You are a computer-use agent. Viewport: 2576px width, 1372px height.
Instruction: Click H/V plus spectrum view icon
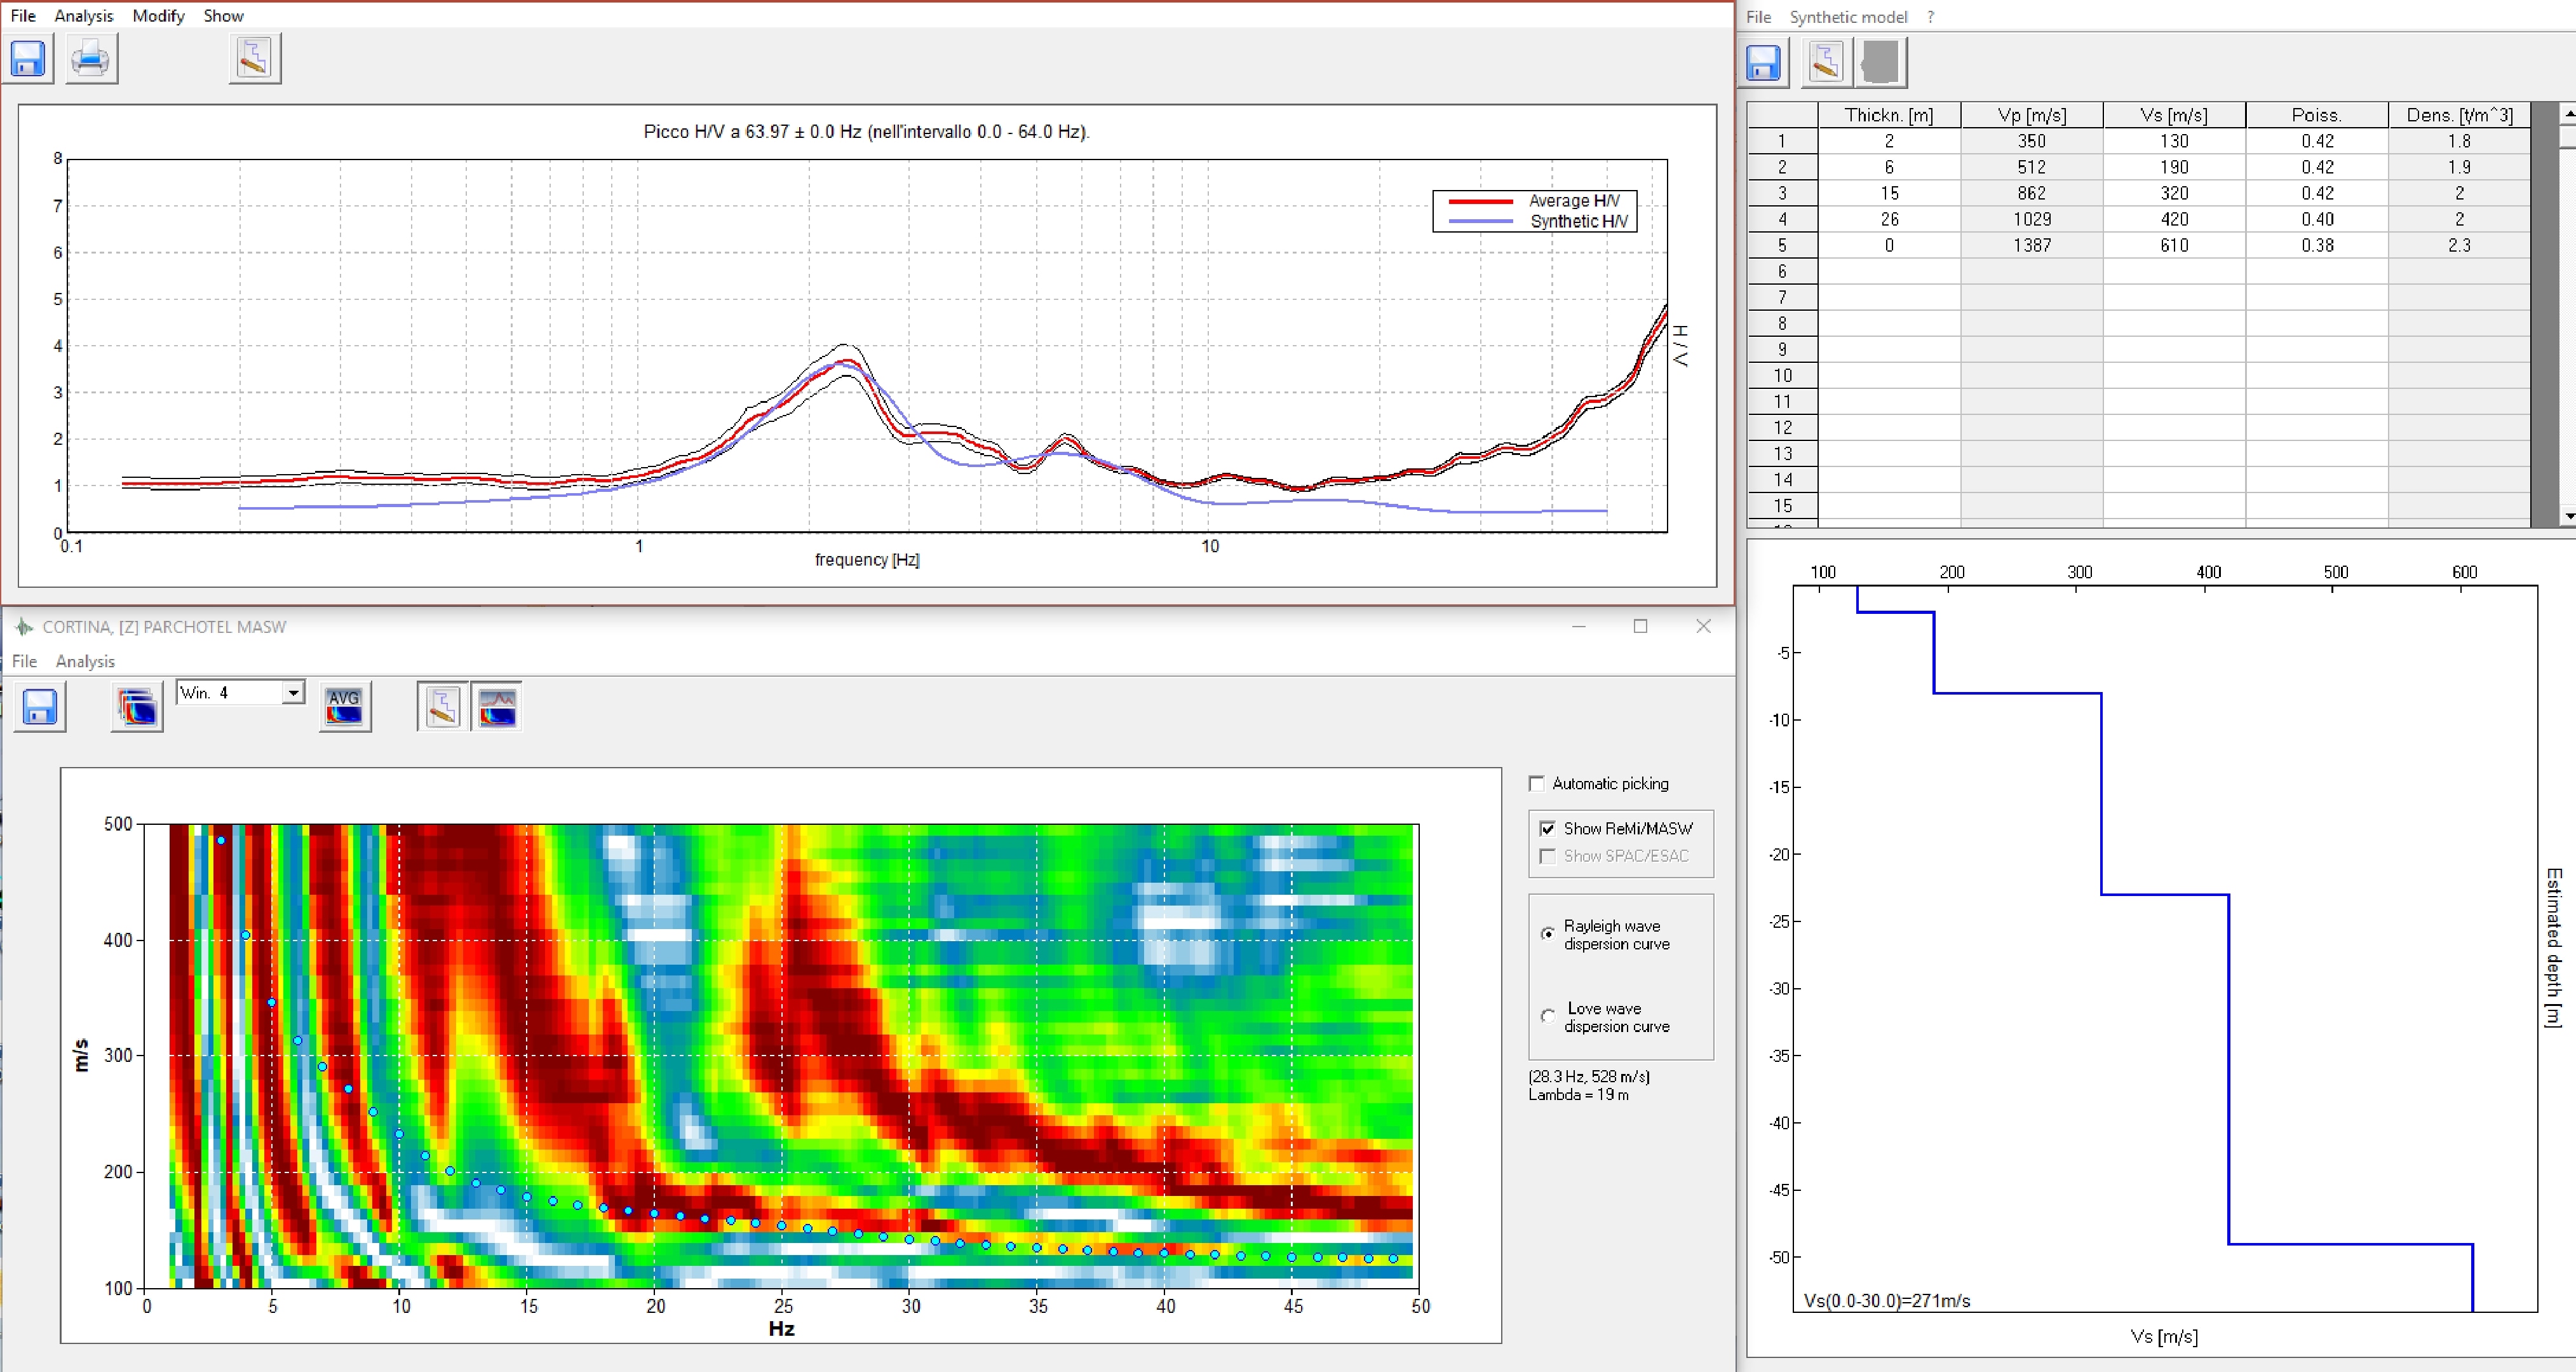pos(497,707)
